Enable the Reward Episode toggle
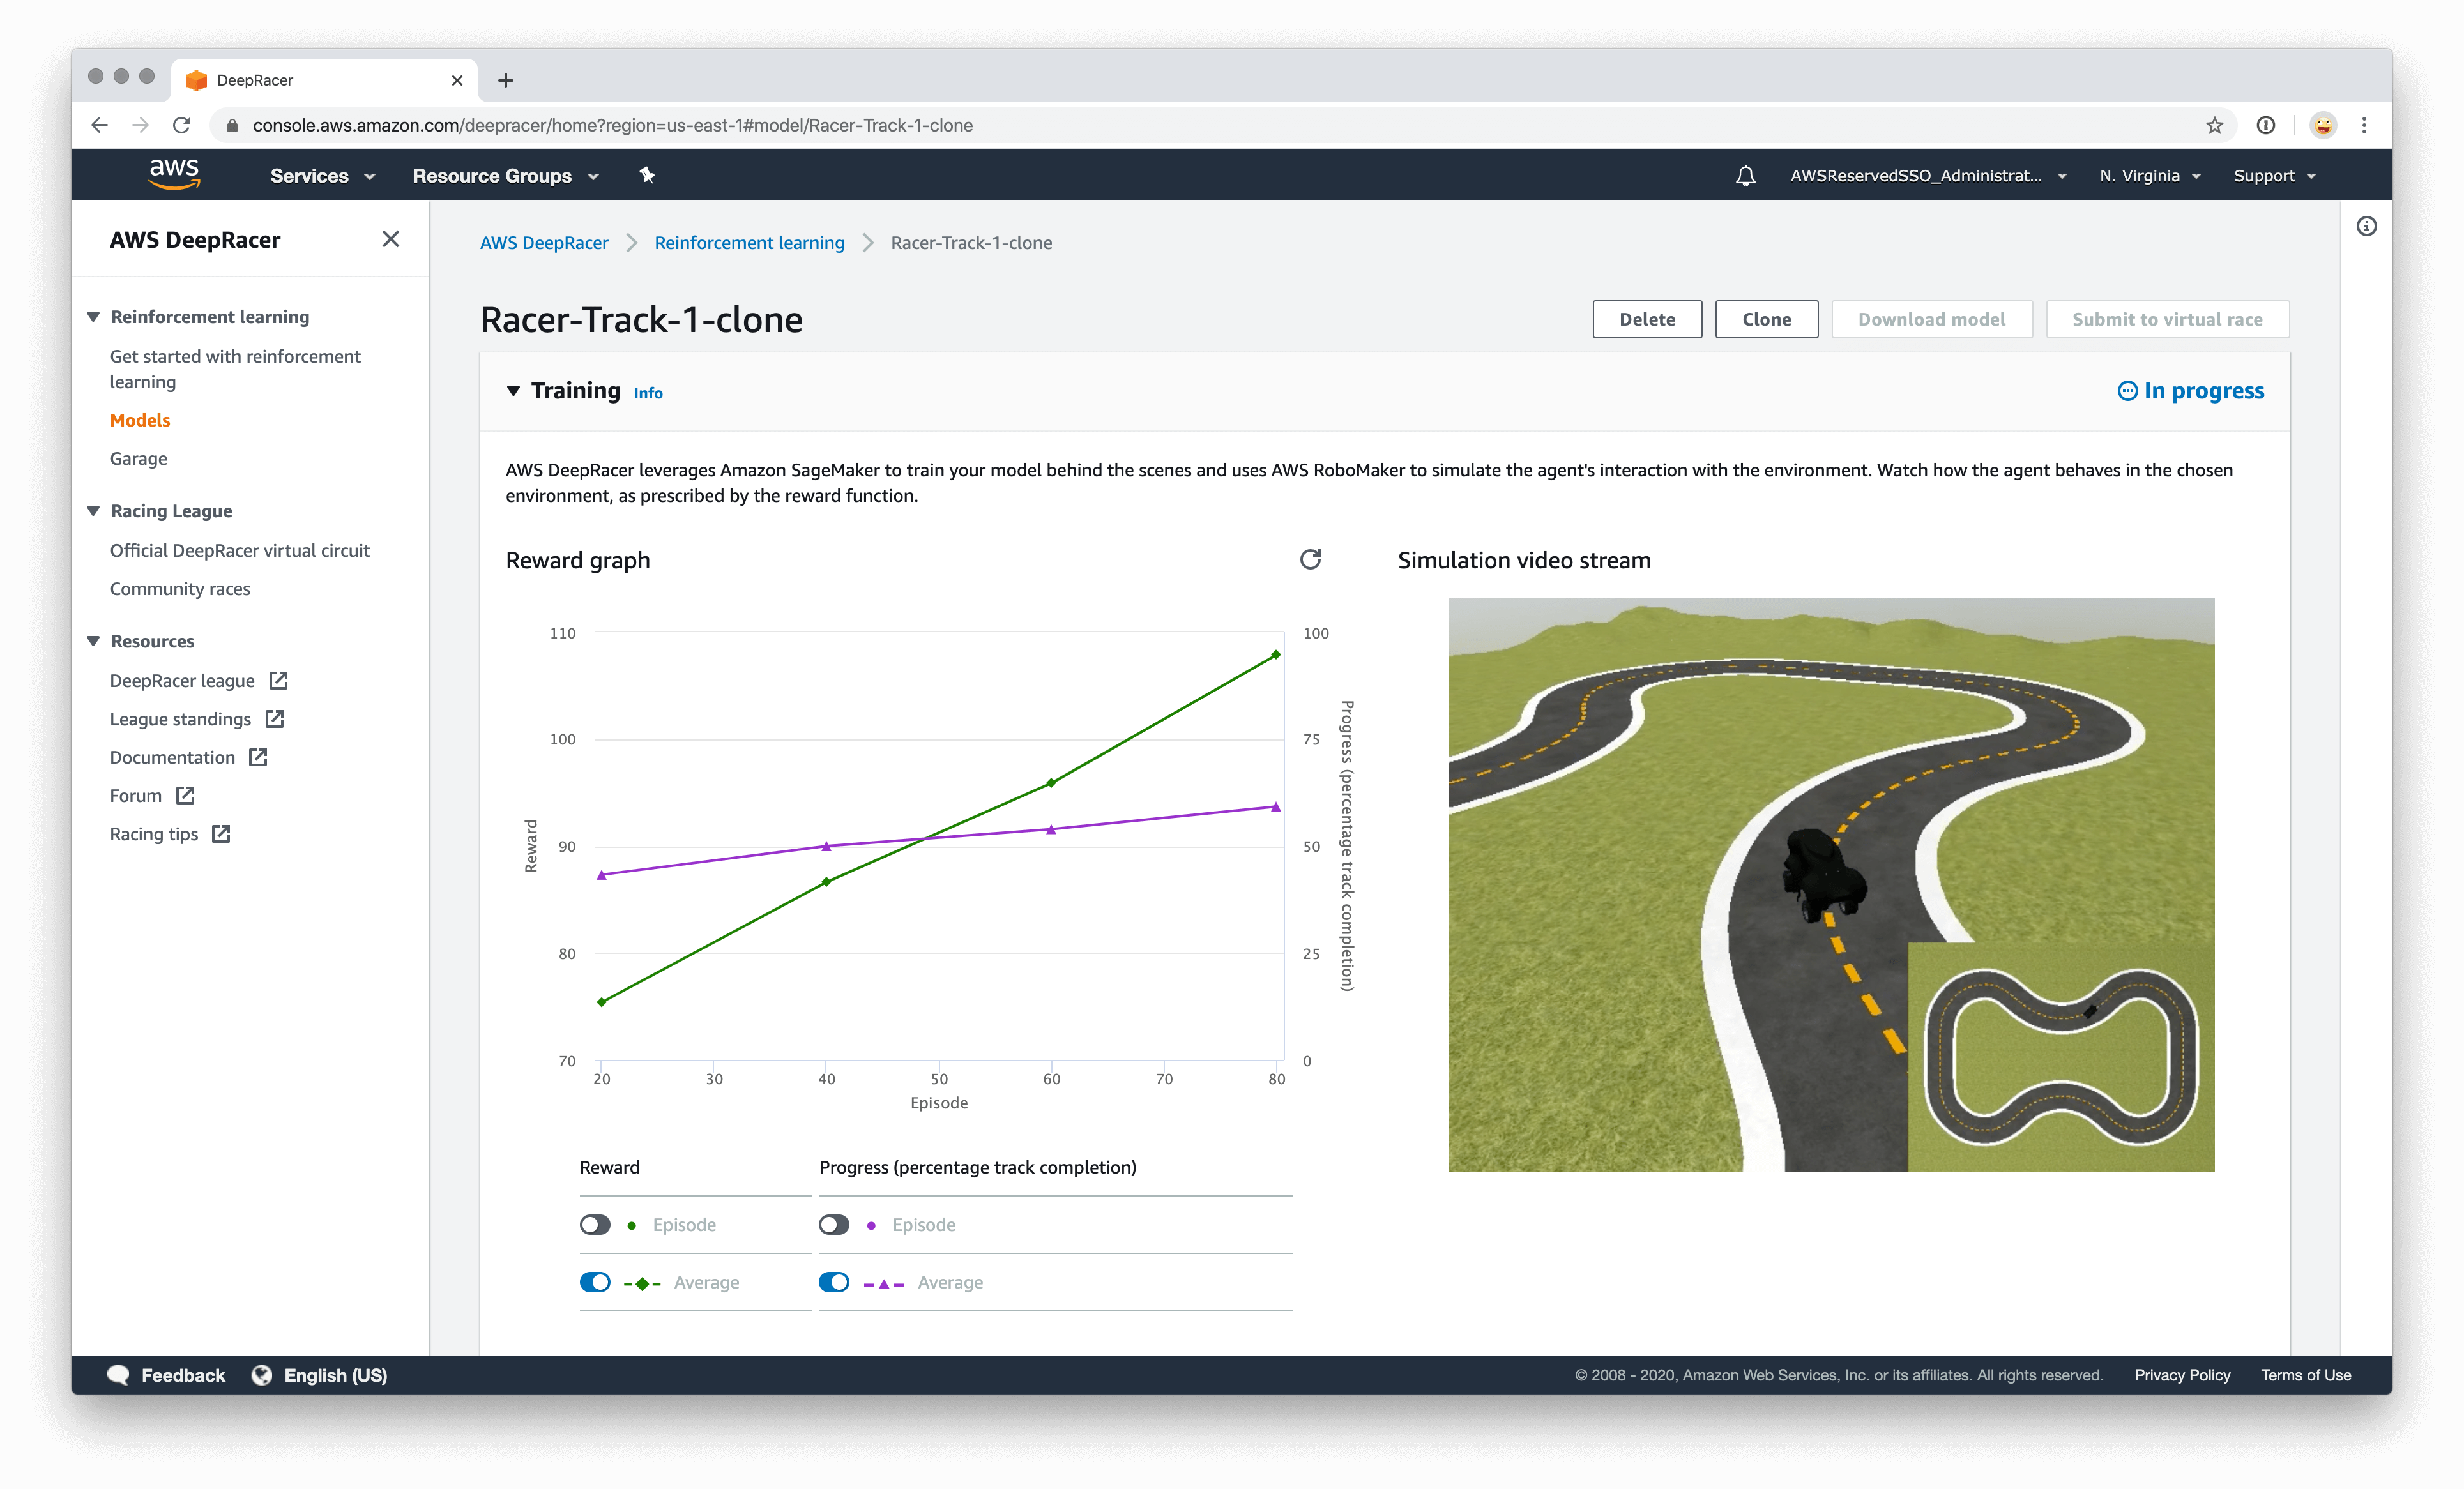The image size is (2464, 1489). click(595, 1225)
